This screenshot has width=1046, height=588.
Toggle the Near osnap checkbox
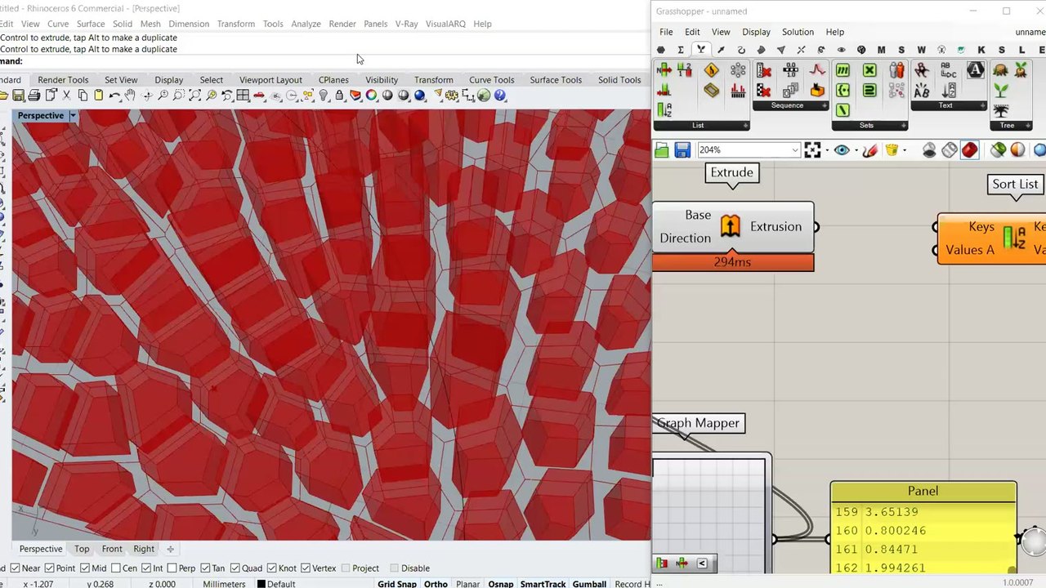coord(15,568)
